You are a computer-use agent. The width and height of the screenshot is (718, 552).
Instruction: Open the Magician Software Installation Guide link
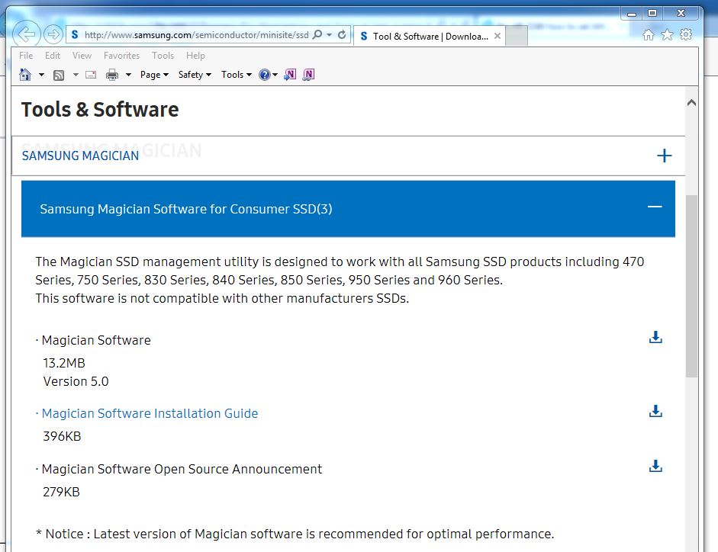pos(150,413)
